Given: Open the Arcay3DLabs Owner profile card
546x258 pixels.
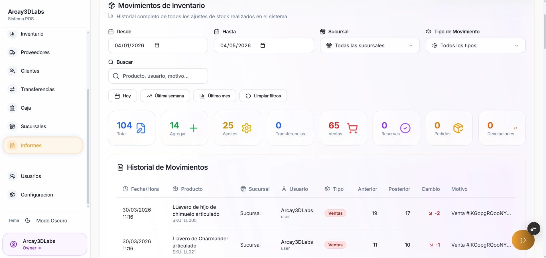Looking at the screenshot, I should [45, 244].
